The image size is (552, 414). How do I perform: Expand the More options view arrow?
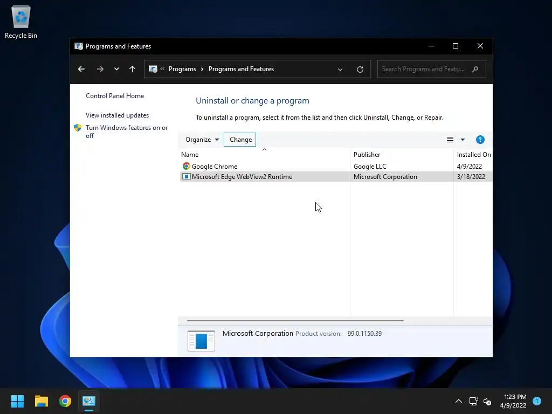point(463,140)
